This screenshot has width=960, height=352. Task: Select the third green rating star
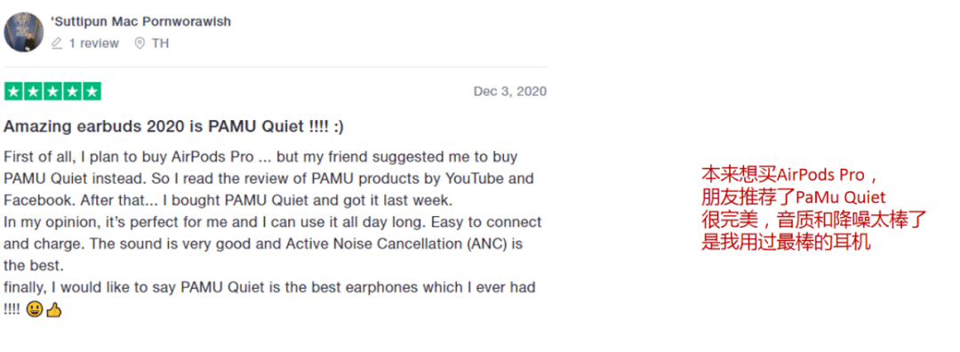point(52,92)
